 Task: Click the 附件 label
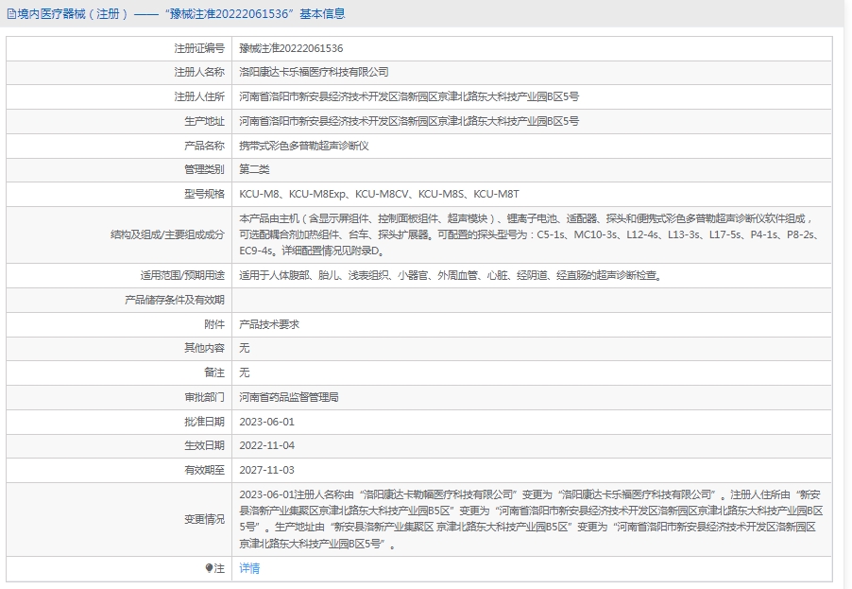tap(214, 324)
